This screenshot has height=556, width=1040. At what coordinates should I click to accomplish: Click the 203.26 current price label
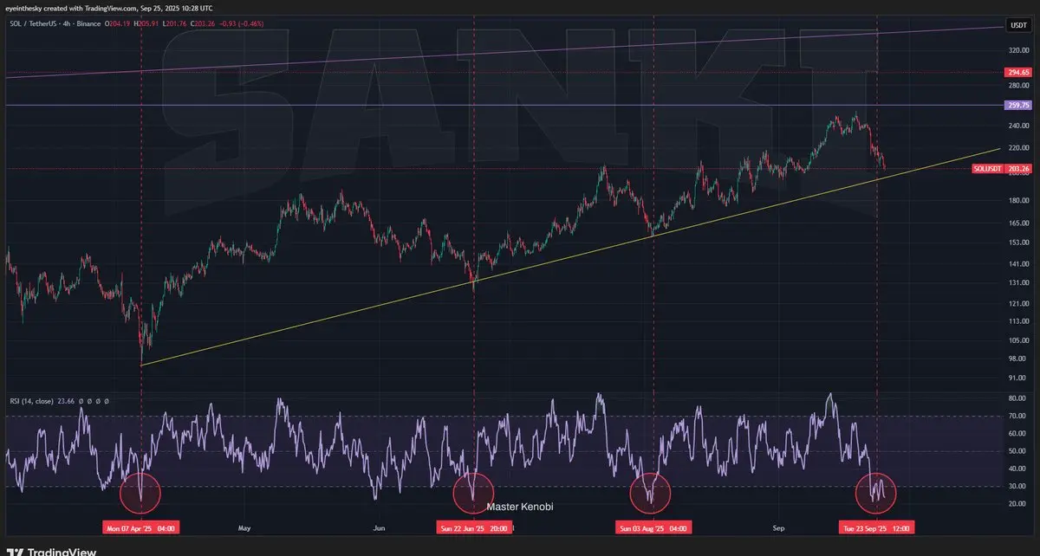[1017, 170]
